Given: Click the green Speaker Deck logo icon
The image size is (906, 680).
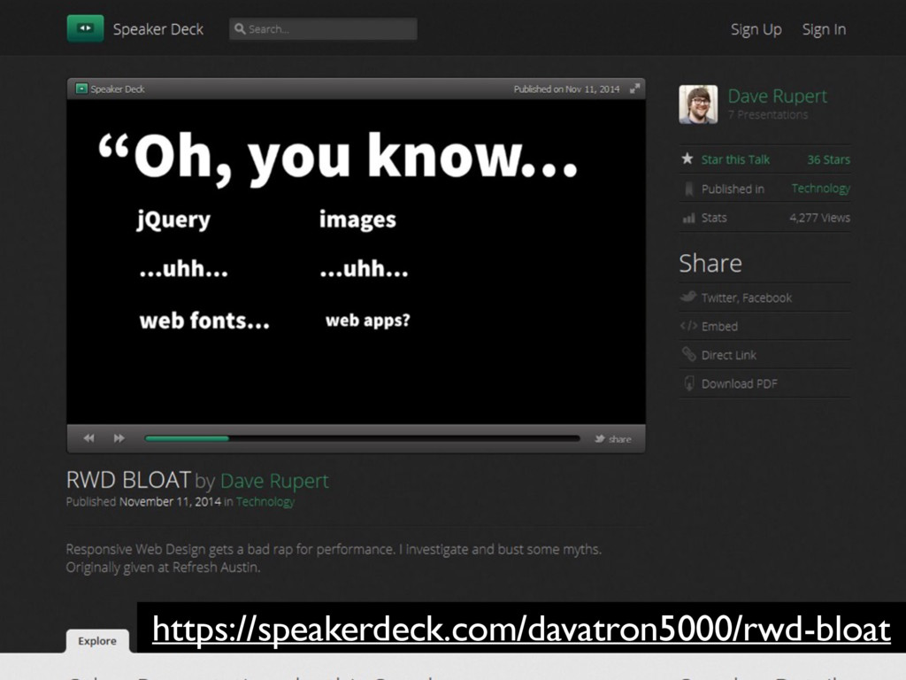Looking at the screenshot, I should pos(85,28).
